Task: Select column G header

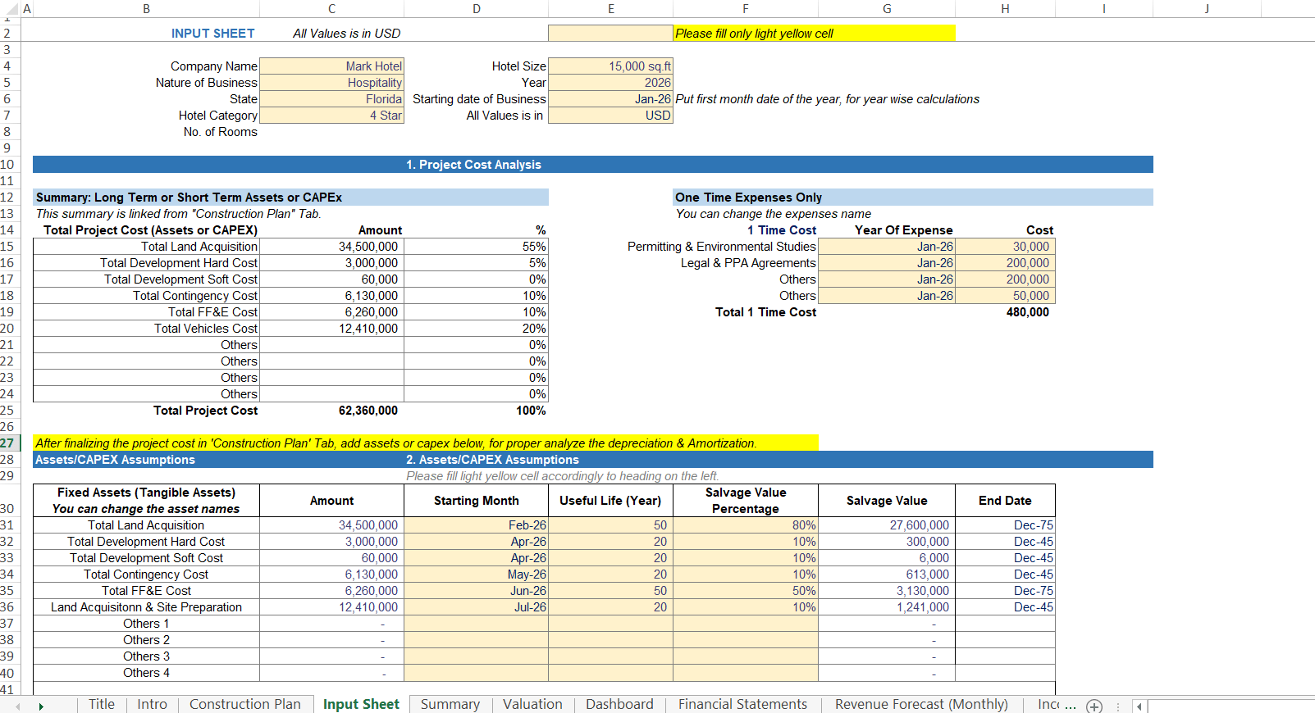Action: pyautogui.click(x=887, y=9)
